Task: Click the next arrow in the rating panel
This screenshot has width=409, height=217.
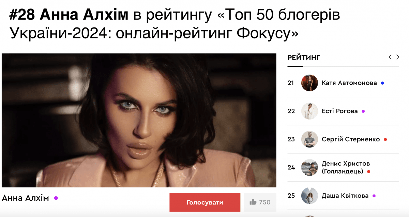Action: click(397, 57)
